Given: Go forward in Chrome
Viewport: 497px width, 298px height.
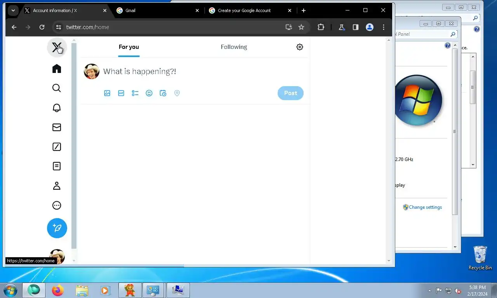Looking at the screenshot, I should 28,27.
